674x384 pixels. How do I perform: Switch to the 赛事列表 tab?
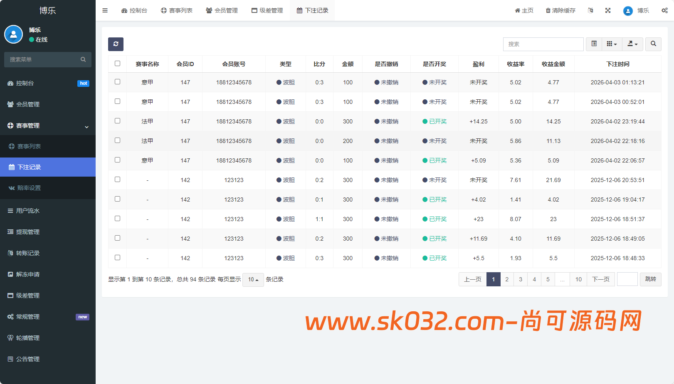[x=177, y=10]
